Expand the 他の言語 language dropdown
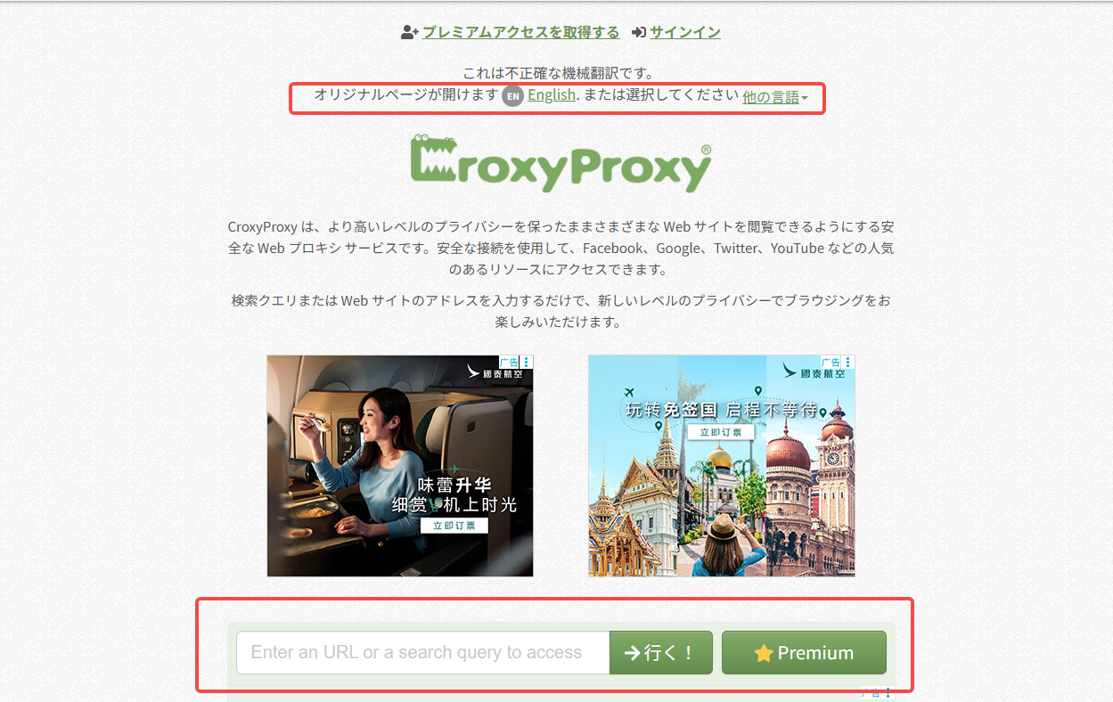 [x=775, y=97]
